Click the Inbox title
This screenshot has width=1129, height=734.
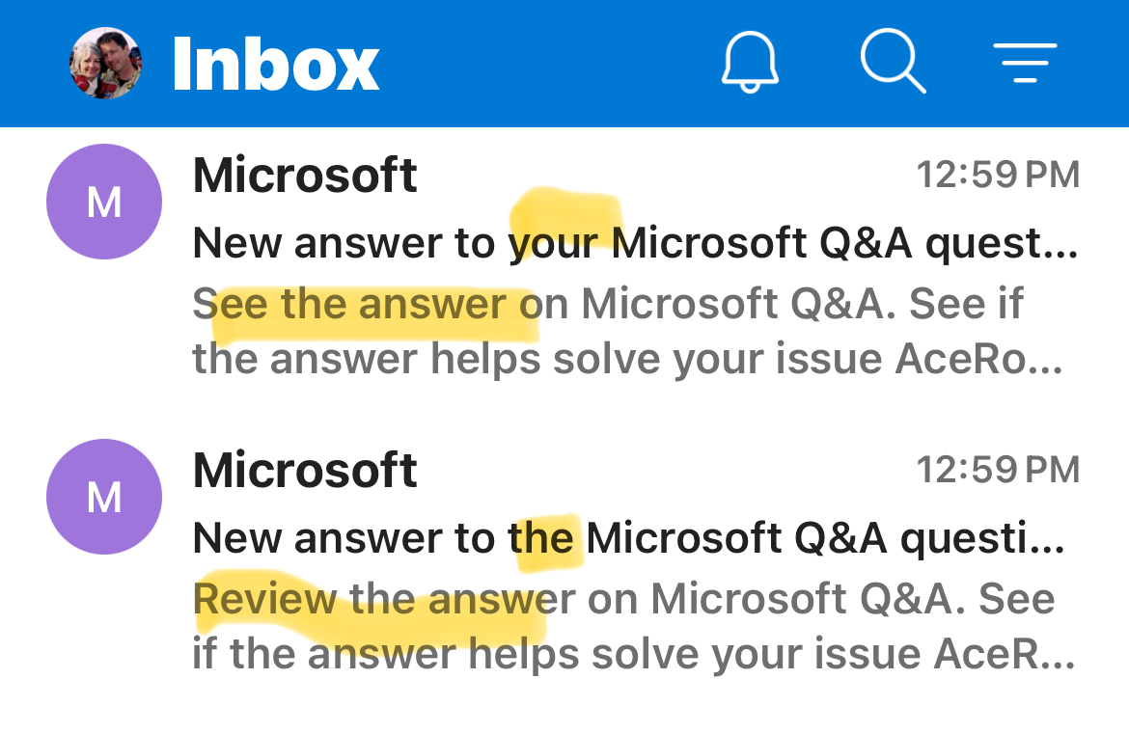pyautogui.click(x=276, y=65)
